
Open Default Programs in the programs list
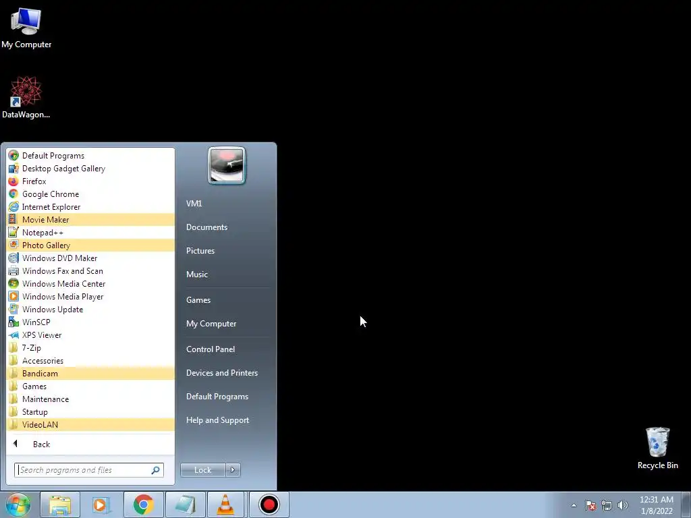(x=91, y=156)
